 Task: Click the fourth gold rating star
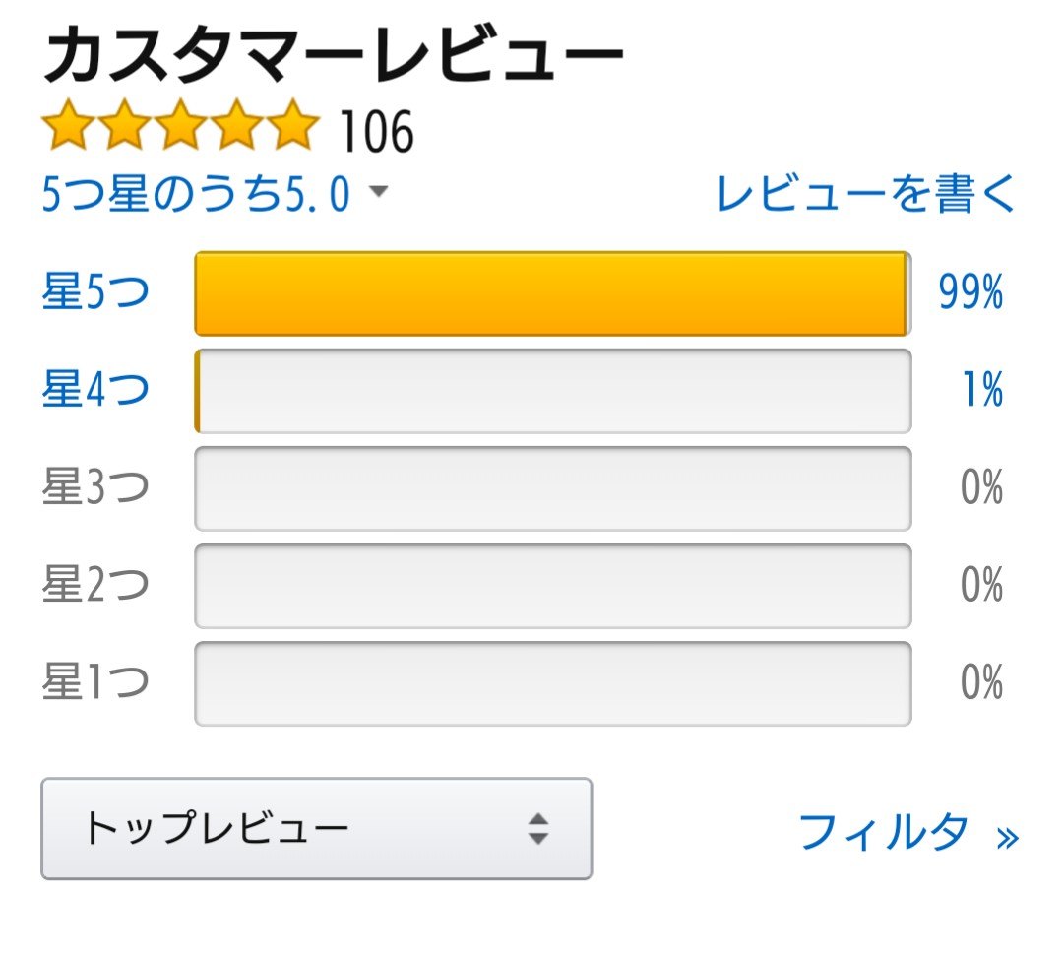point(236,124)
